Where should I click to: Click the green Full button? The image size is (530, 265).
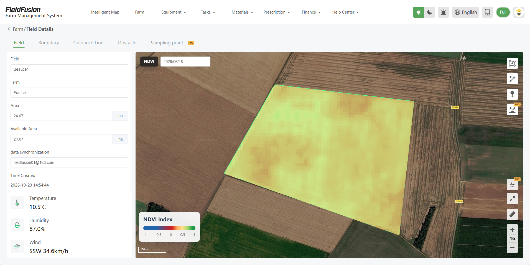(503, 12)
